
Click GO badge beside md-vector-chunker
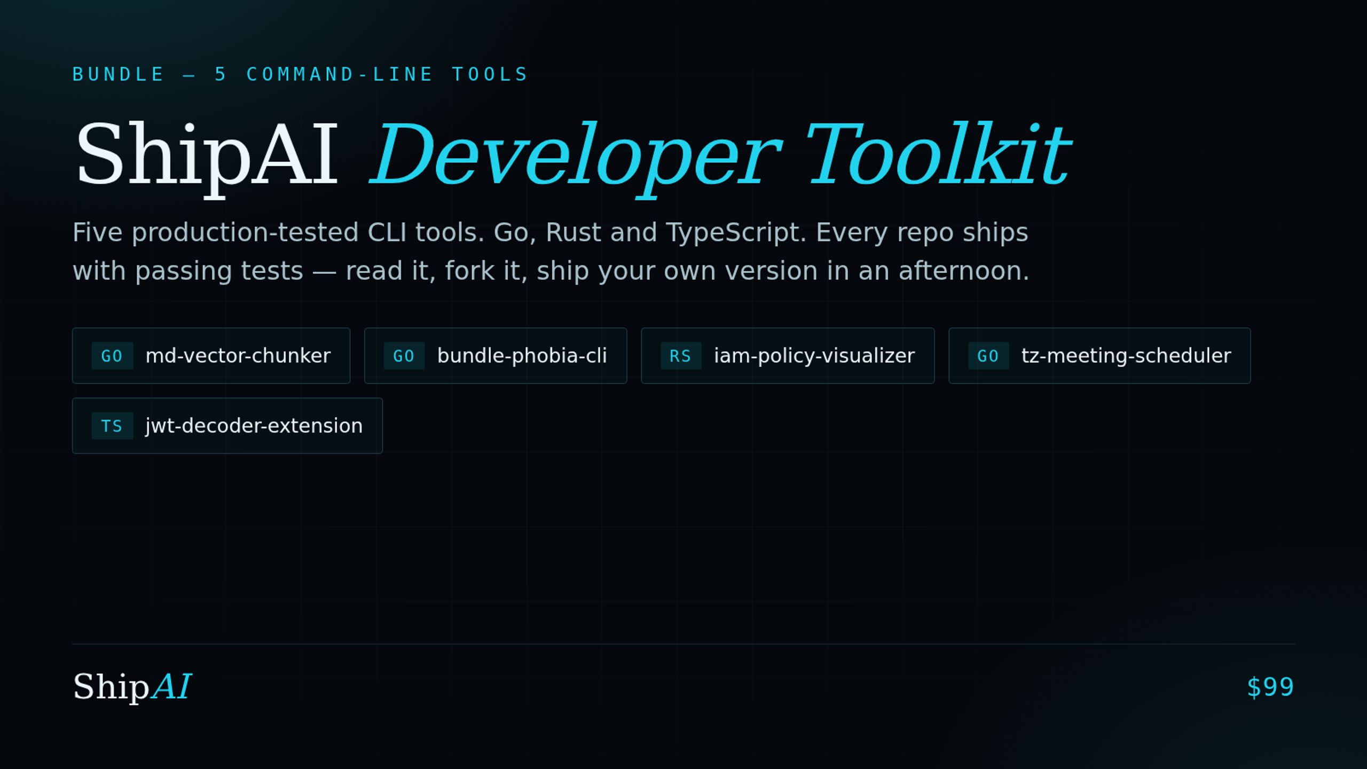click(112, 356)
